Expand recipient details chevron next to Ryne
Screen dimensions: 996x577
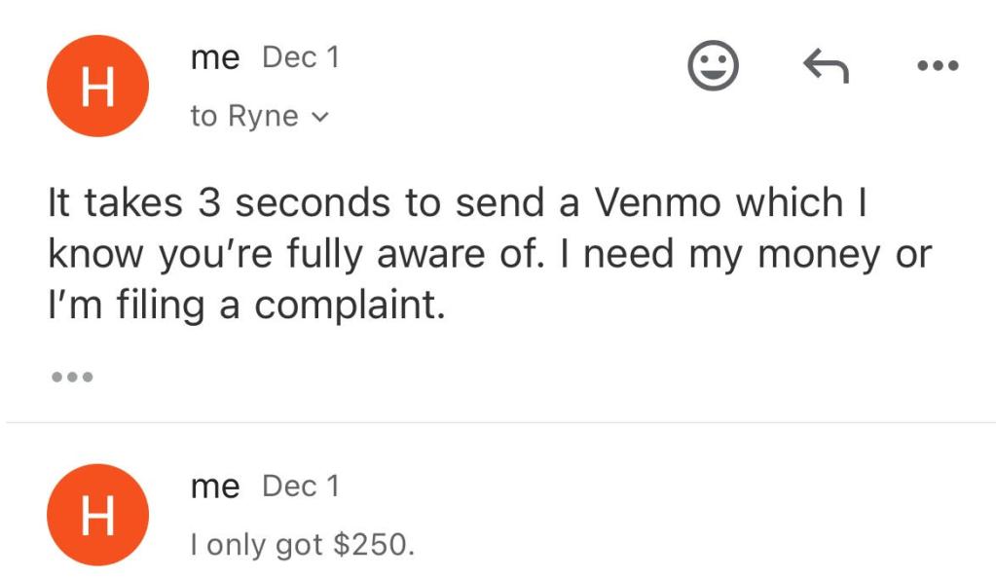pos(319,118)
